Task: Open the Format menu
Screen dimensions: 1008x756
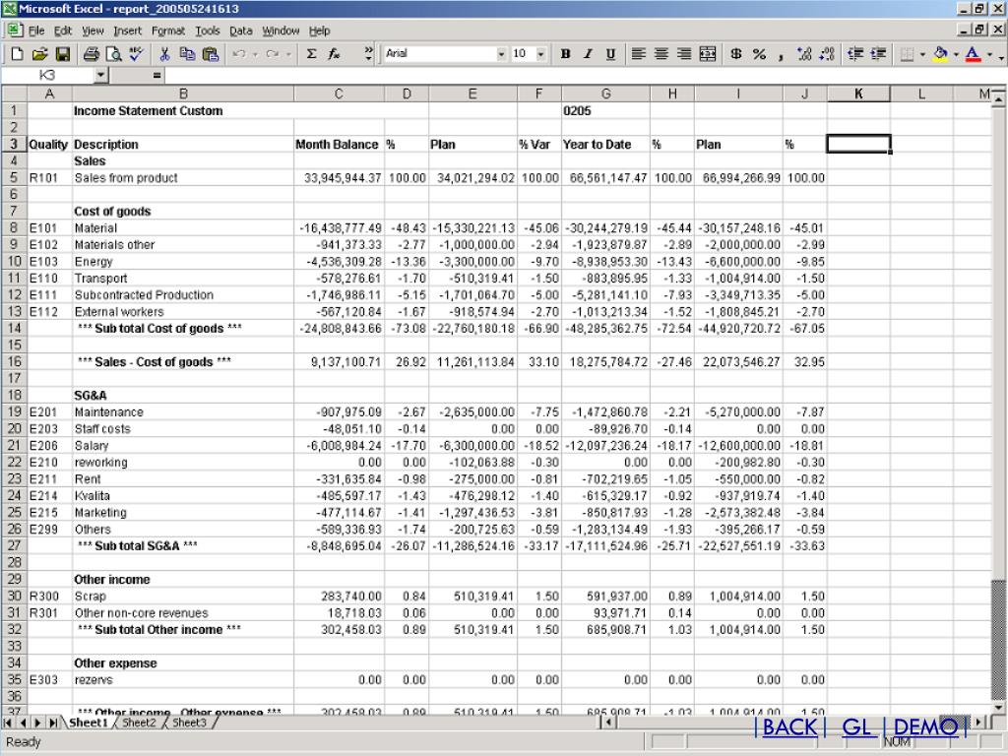Action: (x=167, y=31)
